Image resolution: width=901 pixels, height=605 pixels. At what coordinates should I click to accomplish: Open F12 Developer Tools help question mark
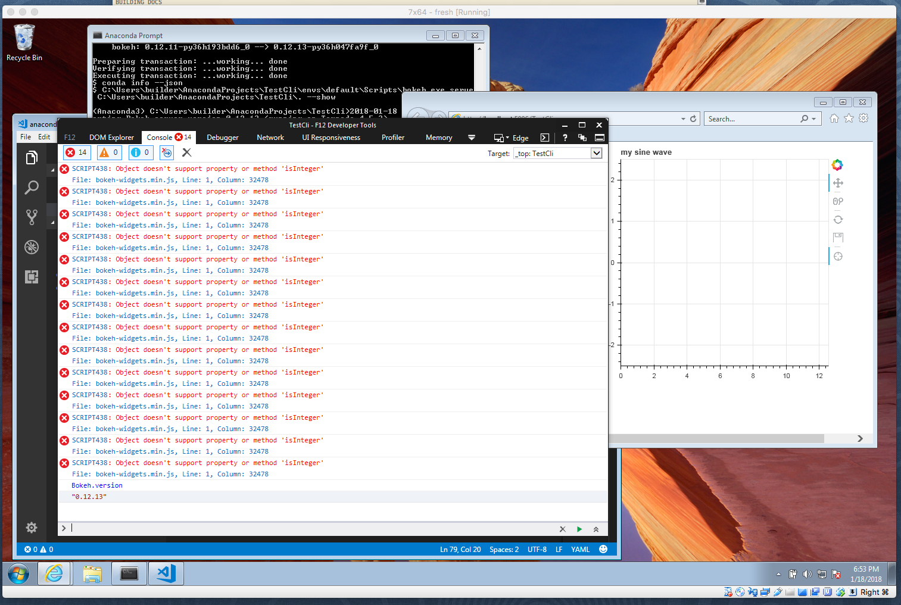(565, 138)
